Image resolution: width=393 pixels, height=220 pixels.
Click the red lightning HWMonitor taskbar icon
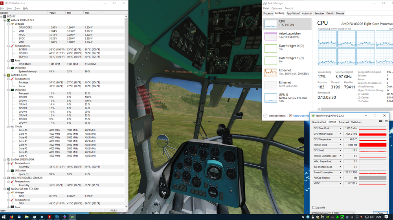(x=50, y=217)
